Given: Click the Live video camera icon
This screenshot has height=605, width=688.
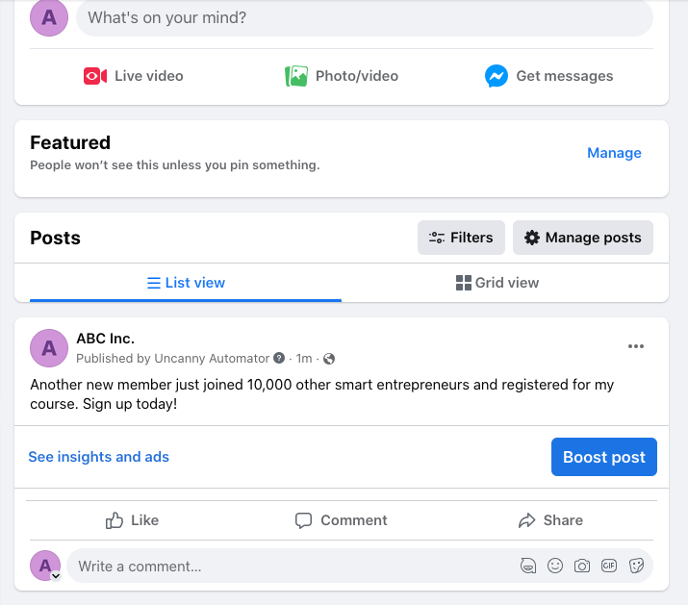Looking at the screenshot, I should tap(95, 76).
